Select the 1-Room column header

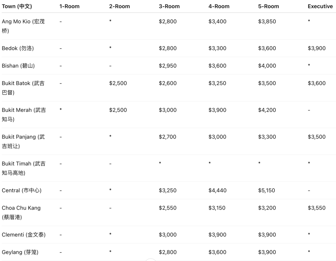point(69,6)
